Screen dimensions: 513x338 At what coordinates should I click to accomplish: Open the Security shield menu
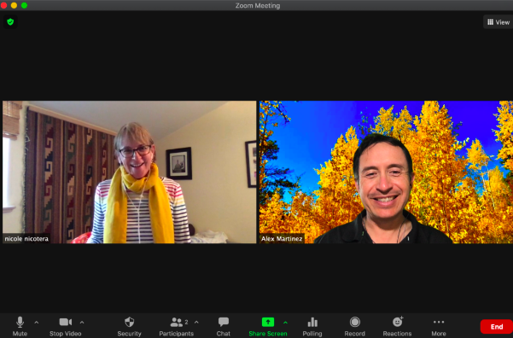[129, 326]
